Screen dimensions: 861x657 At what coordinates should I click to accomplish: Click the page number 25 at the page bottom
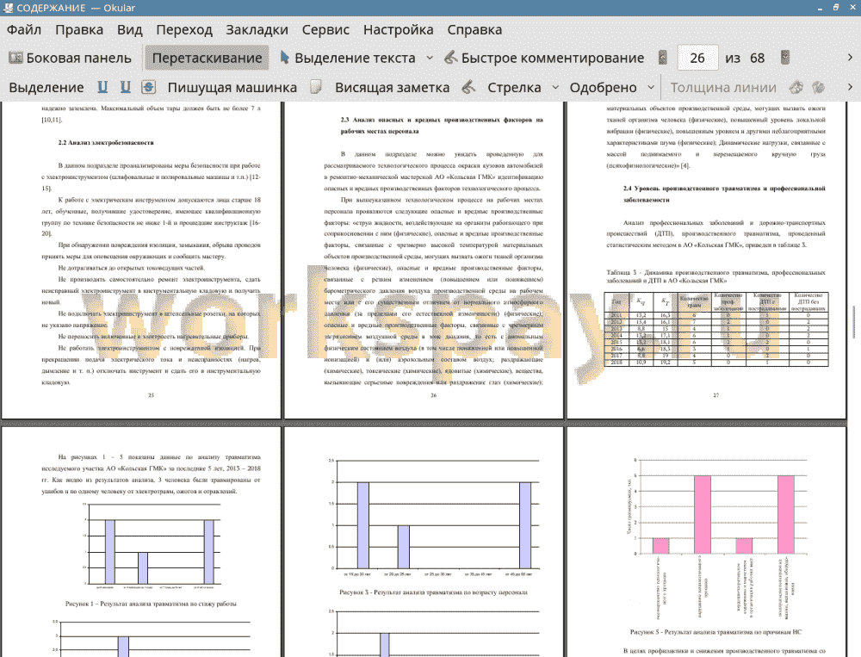(151, 395)
